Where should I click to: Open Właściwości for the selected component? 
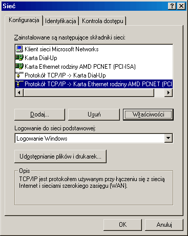(x=148, y=114)
